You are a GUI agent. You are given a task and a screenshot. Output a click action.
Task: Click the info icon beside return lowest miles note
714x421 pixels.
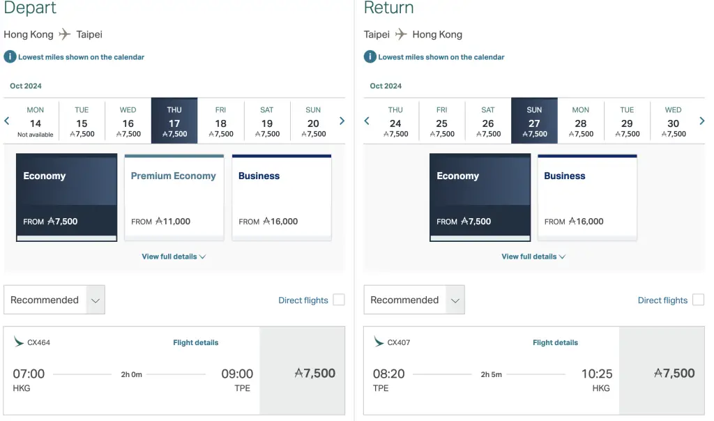click(370, 57)
